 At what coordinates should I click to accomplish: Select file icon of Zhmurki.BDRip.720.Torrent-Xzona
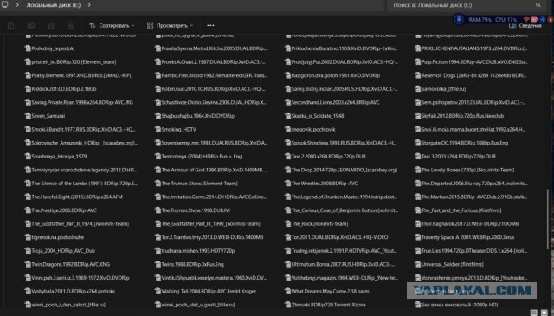[287, 305]
